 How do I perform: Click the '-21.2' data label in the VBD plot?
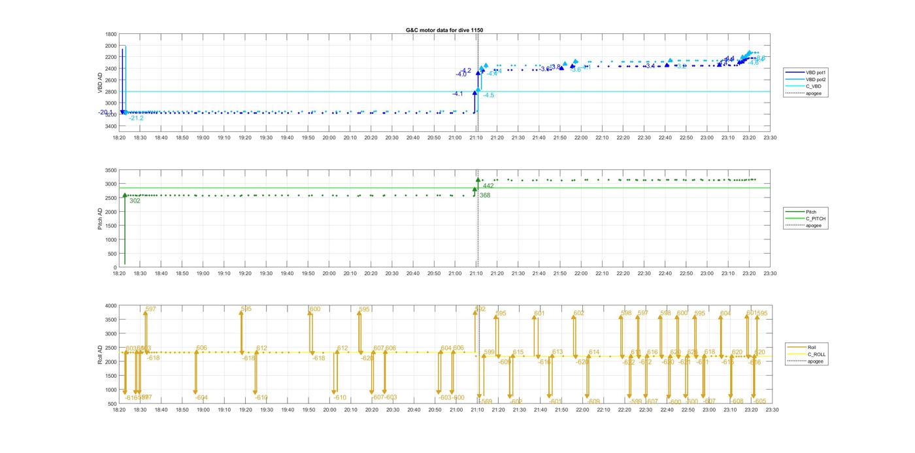136,118
